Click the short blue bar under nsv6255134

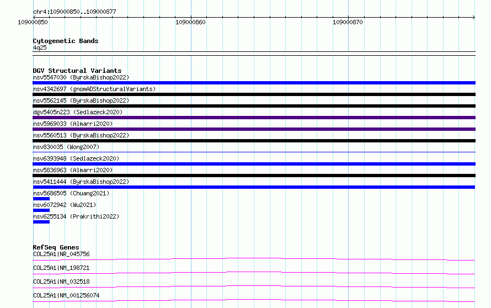(41, 222)
